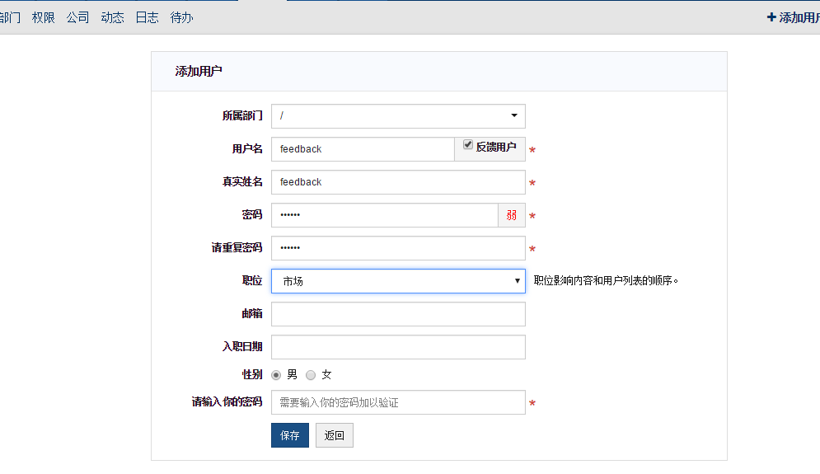Open the 权限 menu item
The height and width of the screenshot is (474, 820).
coord(44,17)
